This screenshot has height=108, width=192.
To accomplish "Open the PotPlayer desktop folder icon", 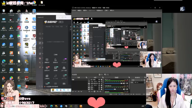I will [19, 71].
